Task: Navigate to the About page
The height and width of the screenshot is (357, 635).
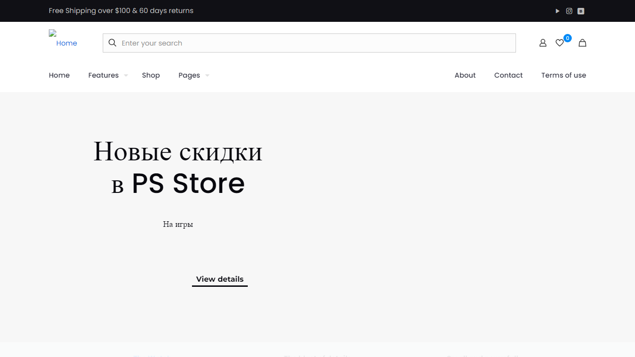Action: [465, 75]
